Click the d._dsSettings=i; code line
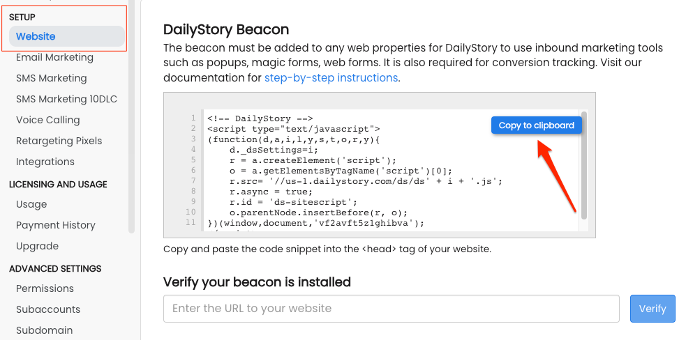Viewport: 686px width, 340px height. 274,150
